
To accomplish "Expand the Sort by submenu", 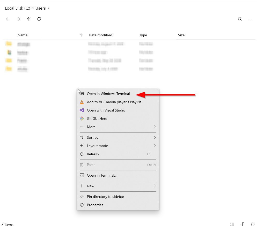I will point(155,137).
